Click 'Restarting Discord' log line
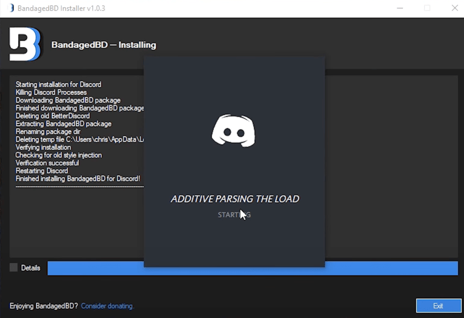Screen dimensions: 464x318 coord(42,171)
